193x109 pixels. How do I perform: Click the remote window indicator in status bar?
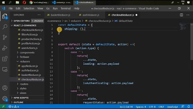[x=3, y=107]
